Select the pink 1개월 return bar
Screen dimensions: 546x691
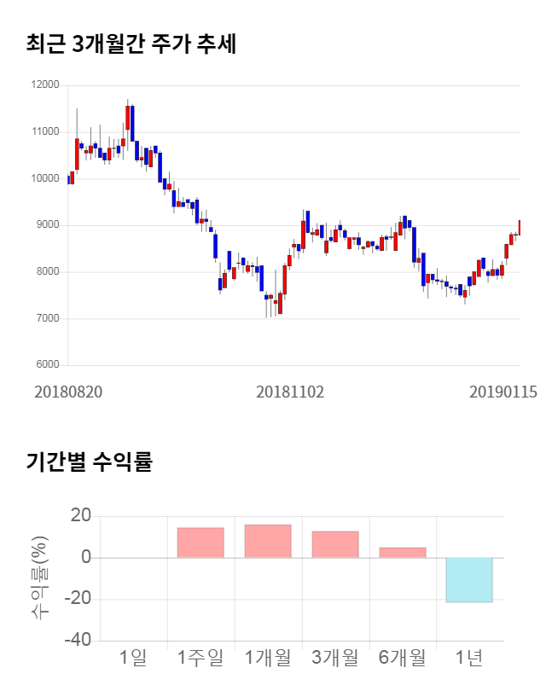point(268,541)
